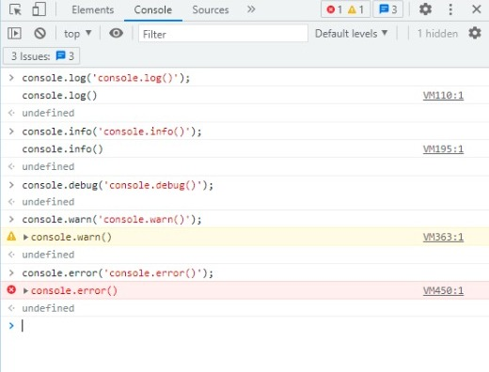Focus the Filter input field
489x372 pixels.
tap(223, 34)
